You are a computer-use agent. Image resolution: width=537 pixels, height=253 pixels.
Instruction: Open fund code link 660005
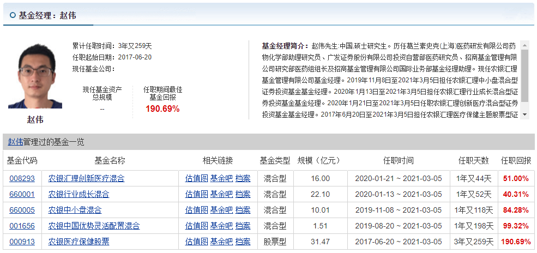point(22,210)
